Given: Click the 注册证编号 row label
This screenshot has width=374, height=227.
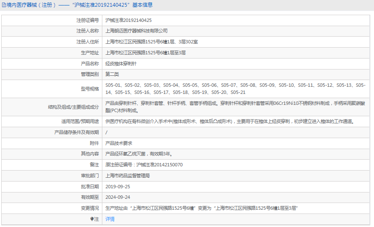Looking at the screenshot, I should pos(88,20).
